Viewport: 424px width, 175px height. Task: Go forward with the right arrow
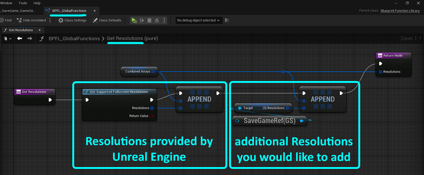pyautogui.click(x=30, y=38)
